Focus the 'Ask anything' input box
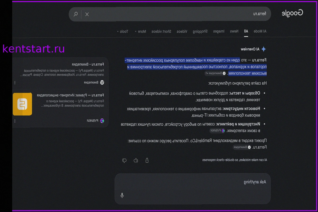This screenshot has height=212, width=318. [193, 188]
